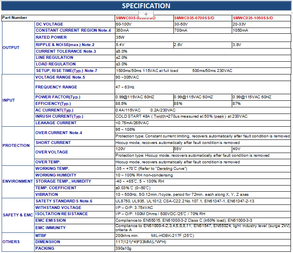
Task: Click the DC VOLTAGE row label
Action: pyautogui.click(x=49, y=24)
